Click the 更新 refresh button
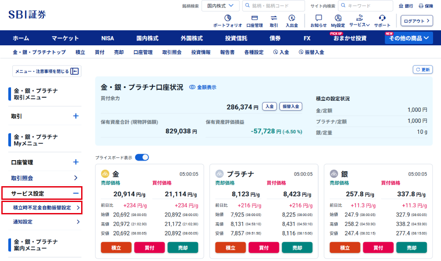Image resolution: width=441 pixels, height=261 pixels. pyautogui.click(x=422, y=70)
